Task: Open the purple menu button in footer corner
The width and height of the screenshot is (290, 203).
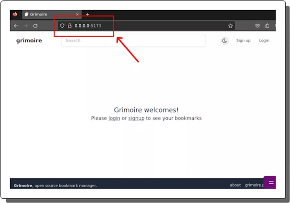Action: (x=270, y=182)
